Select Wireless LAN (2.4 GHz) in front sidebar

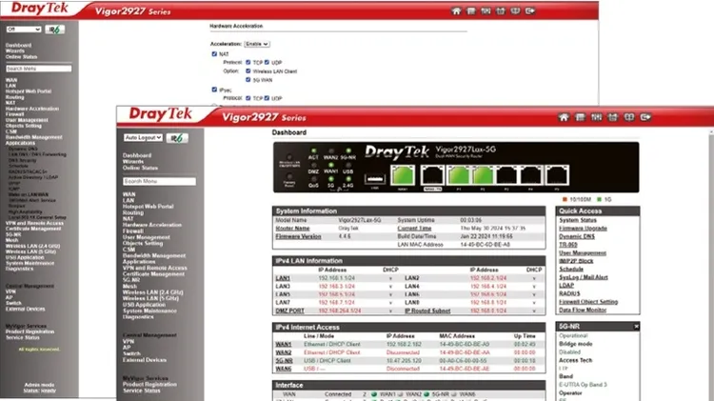[152, 292]
